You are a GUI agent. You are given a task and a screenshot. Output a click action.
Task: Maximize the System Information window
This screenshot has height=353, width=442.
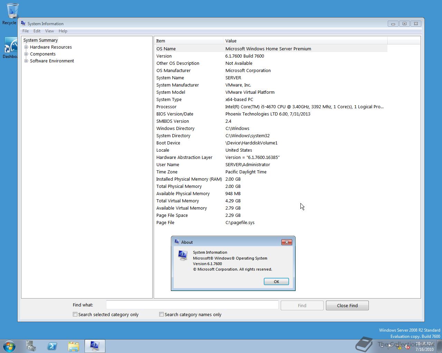coord(404,24)
